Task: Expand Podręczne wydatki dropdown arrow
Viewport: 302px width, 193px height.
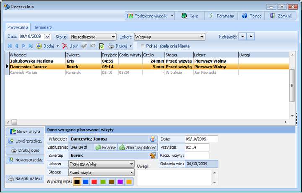Action: tap(172, 16)
